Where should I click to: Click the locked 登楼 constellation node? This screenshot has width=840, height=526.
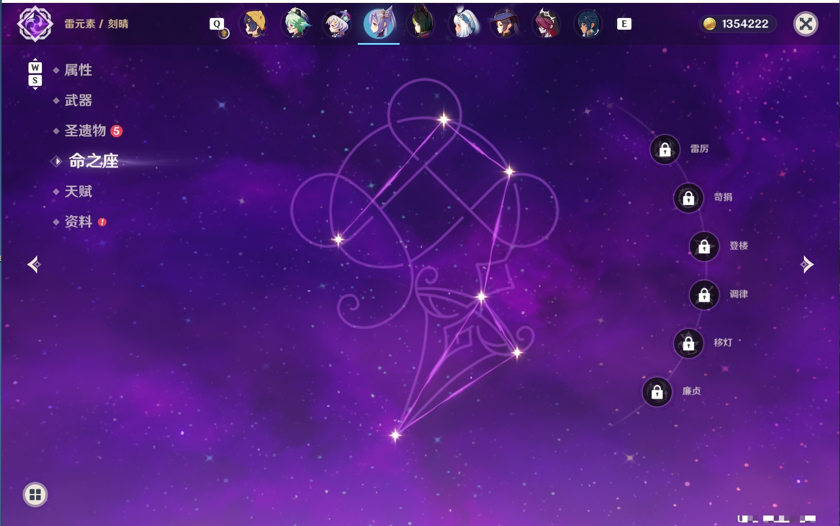point(704,246)
